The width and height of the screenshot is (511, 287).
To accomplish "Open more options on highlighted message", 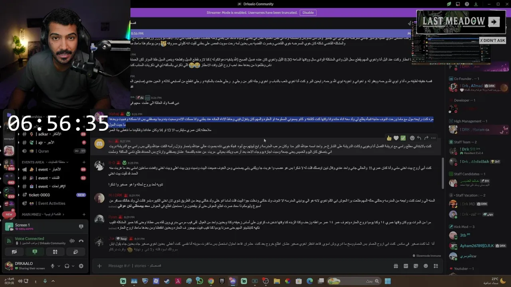I will pos(434,138).
